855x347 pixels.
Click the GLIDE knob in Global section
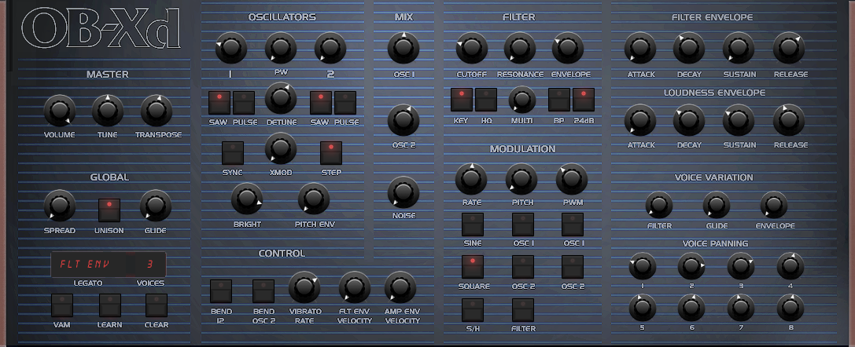click(156, 206)
